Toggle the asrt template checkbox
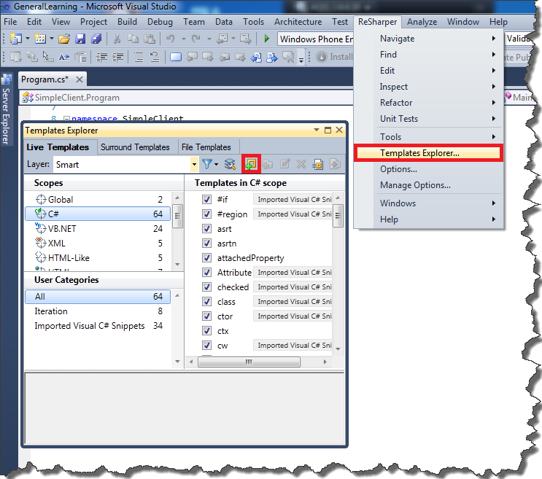Viewport: 542px width, 479px height. click(x=206, y=229)
